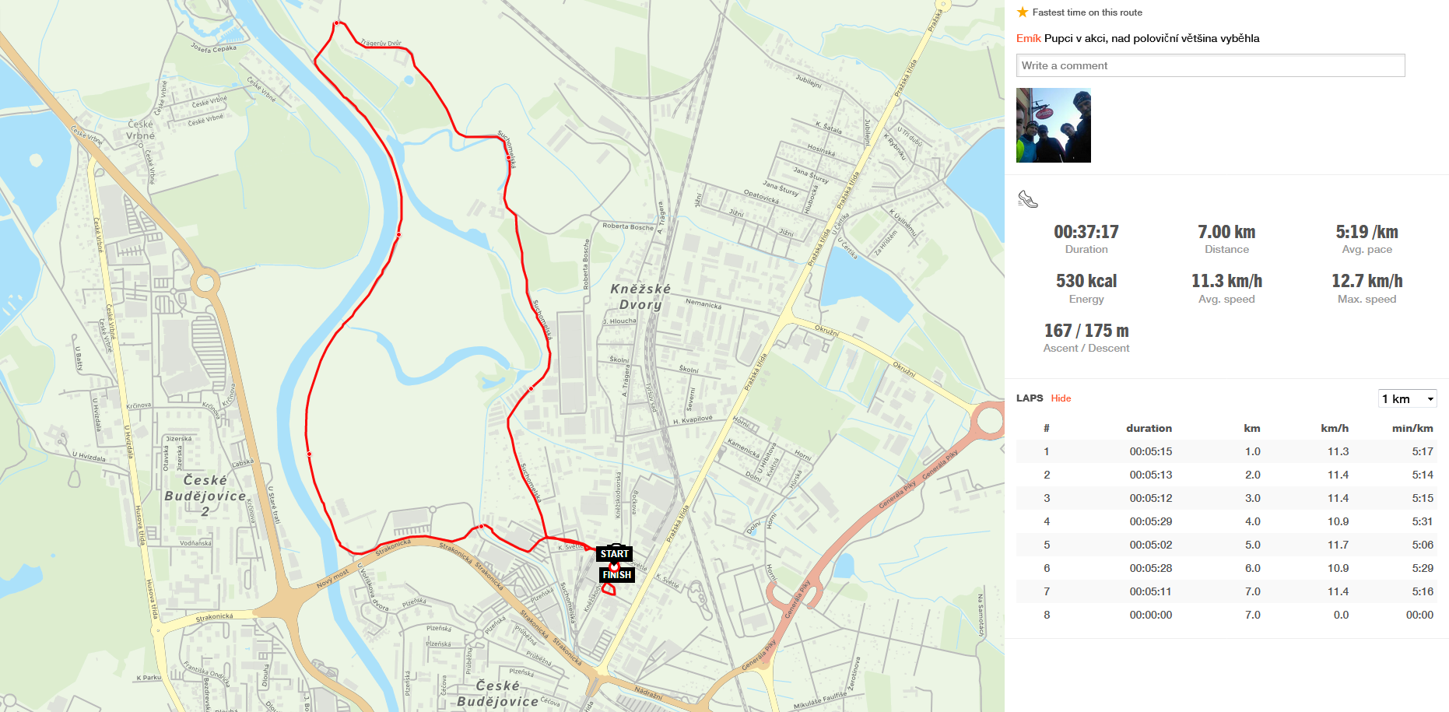This screenshot has width=1449, height=712.
Task: Click the min/km column header
Action: pos(1412,428)
